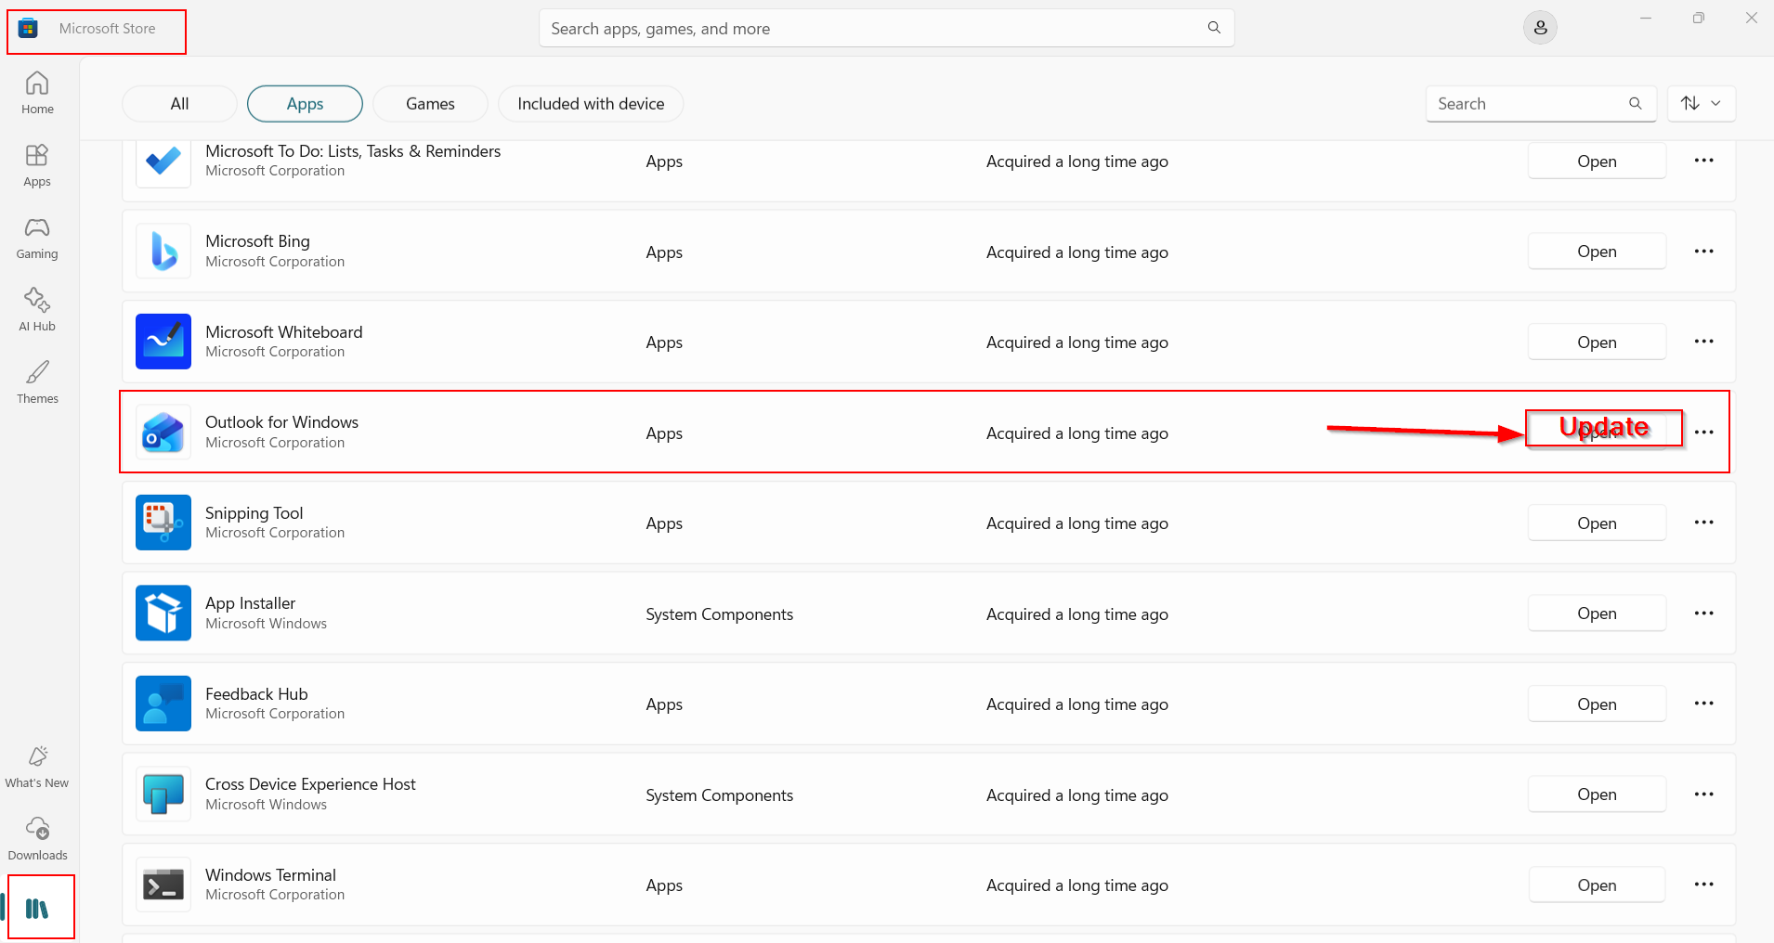Viewport: 1774px width, 943px height.
Task: Select Included with device filter
Action: 591,104
